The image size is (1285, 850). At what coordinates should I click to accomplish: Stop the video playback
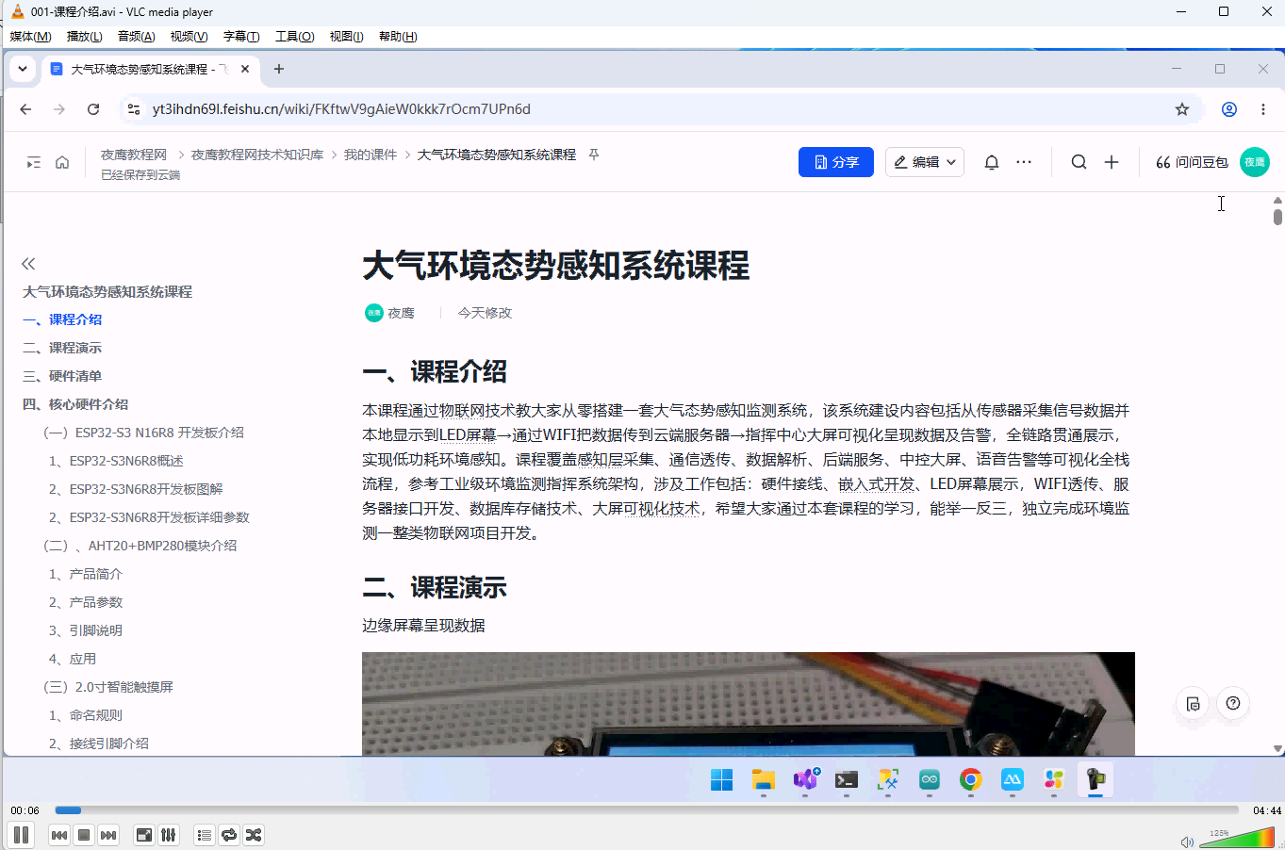tap(84, 835)
